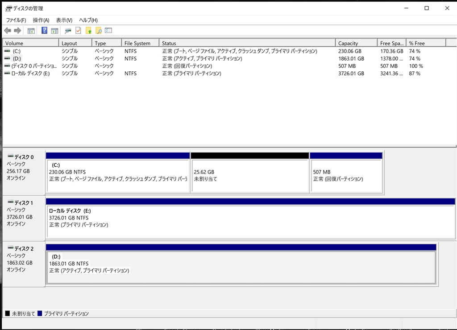This screenshot has height=330, width=457.
Task: Toggle the action pane toolbar icon
Action: coord(54,31)
